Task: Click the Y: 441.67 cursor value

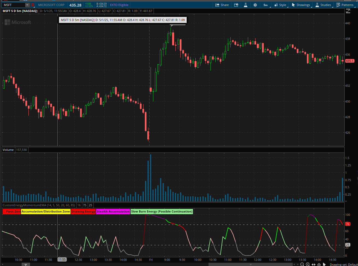Action: coord(146,11)
